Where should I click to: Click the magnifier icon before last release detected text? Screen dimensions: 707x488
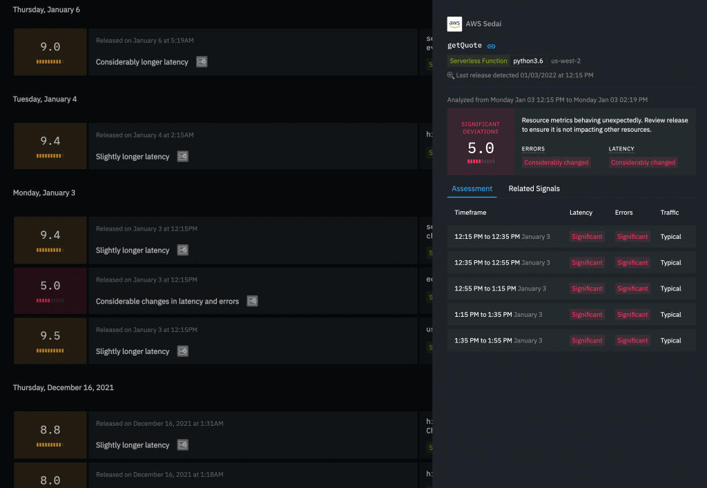click(449, 75)
